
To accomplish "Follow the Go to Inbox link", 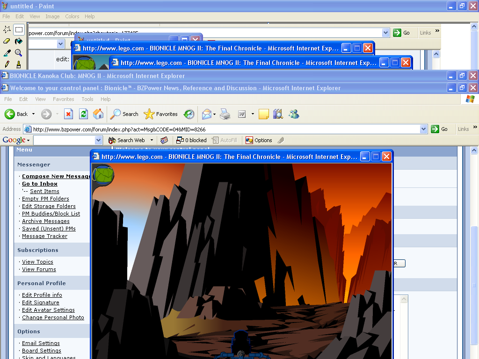I will click(x=40, y=184).
